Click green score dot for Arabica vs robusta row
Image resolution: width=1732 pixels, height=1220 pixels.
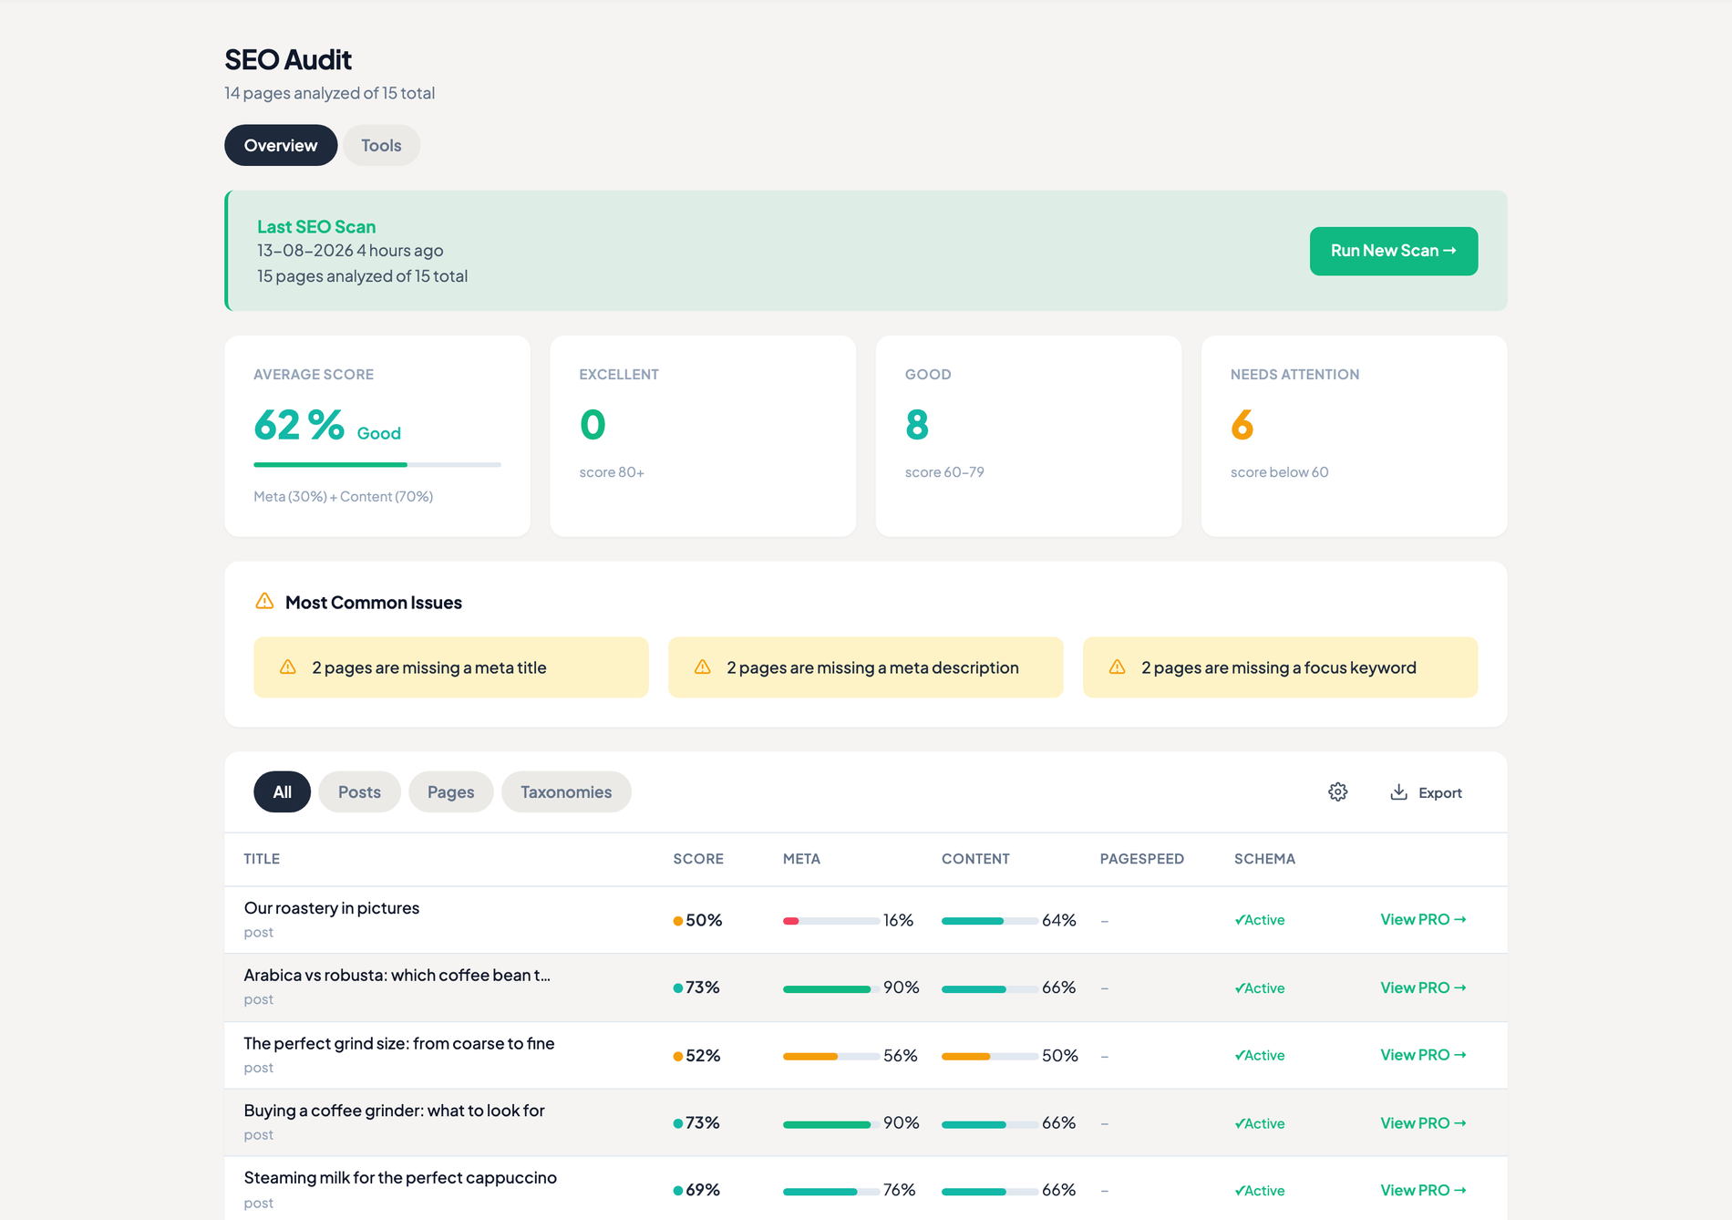tap(678, 988)
